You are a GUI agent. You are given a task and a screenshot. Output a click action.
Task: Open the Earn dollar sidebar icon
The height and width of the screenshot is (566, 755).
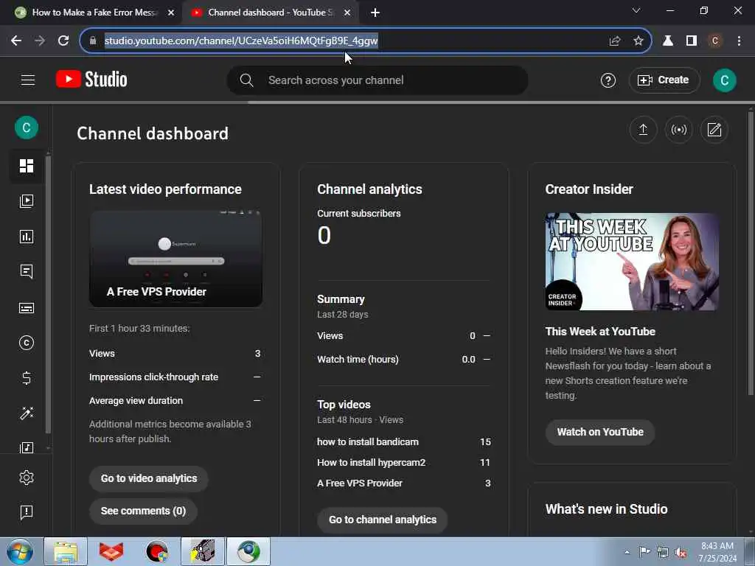[27, 378]
